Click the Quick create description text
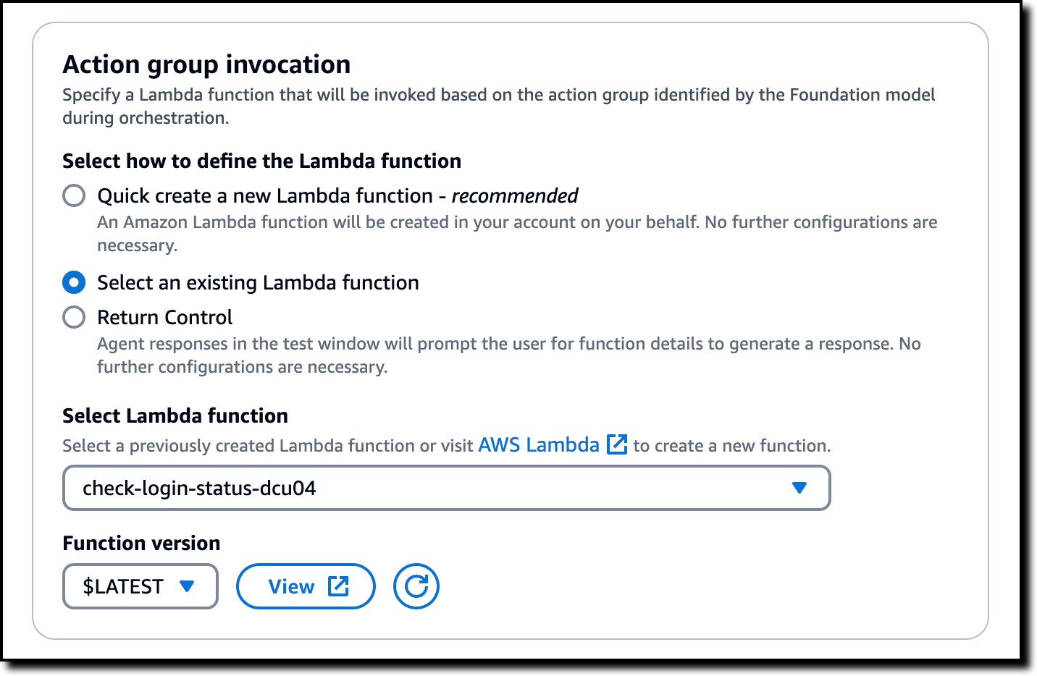 517,234
